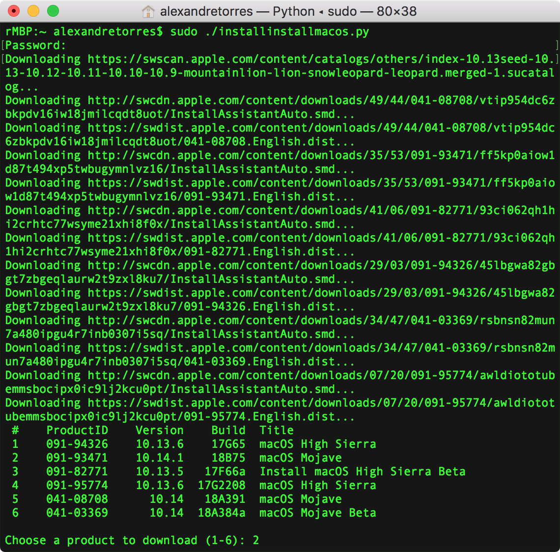This screenshot has width=560, height=552.
Task: Click product ID '041-03369' in table
Action: pyautogui.click(x=77, y=513)
